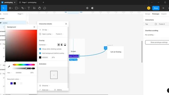Switch to the Assets tab
The width and height of the screenshot is (169, 95).
click(6, 14)
